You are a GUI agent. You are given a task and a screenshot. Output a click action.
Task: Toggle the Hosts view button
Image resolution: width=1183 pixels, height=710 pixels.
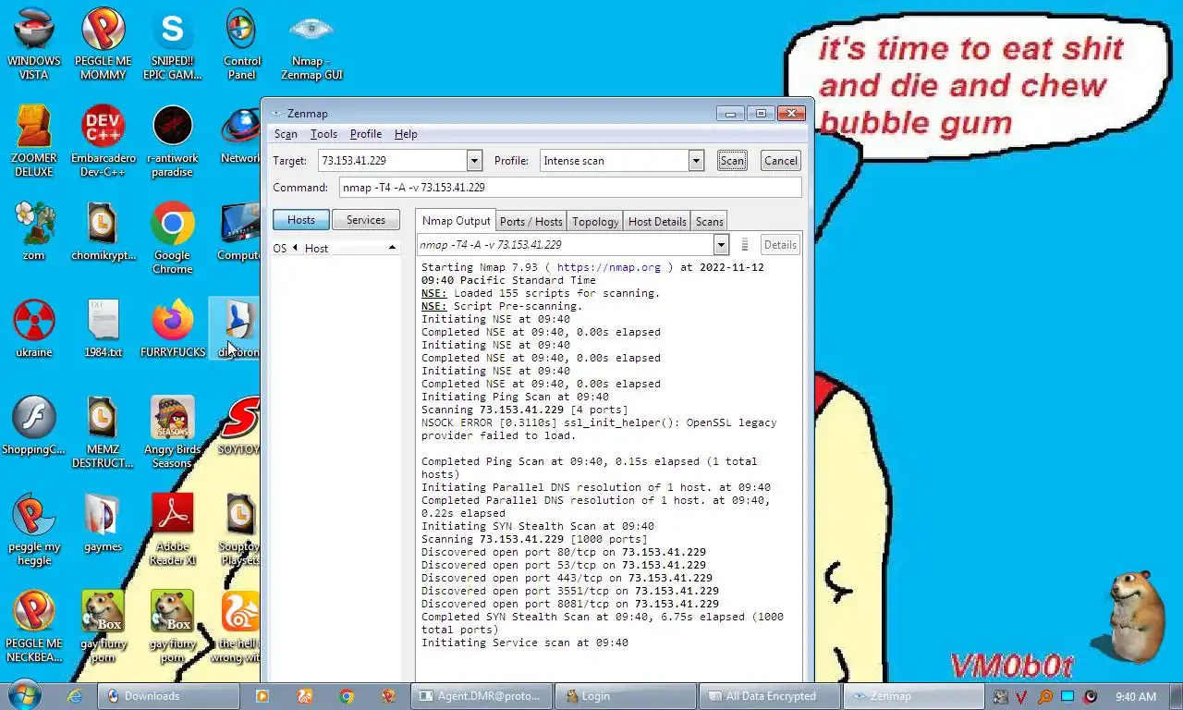[300, 220]
